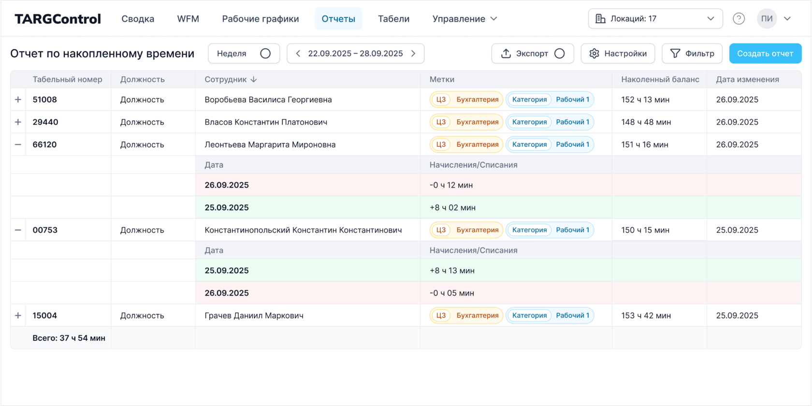Click Категория Рабочий 1 tag for Власов
The image size is (812, 406).
[550, 122]
